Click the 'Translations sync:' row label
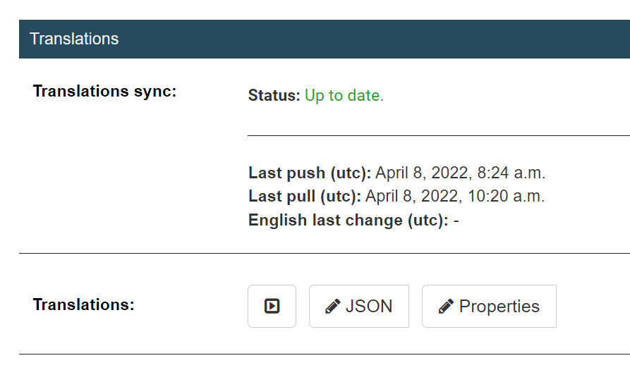Screen dimensions: 630x370 tap(105, 91)
